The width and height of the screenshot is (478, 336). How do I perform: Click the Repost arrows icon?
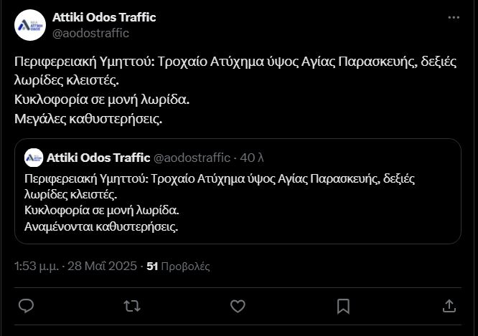coord(132,306)
